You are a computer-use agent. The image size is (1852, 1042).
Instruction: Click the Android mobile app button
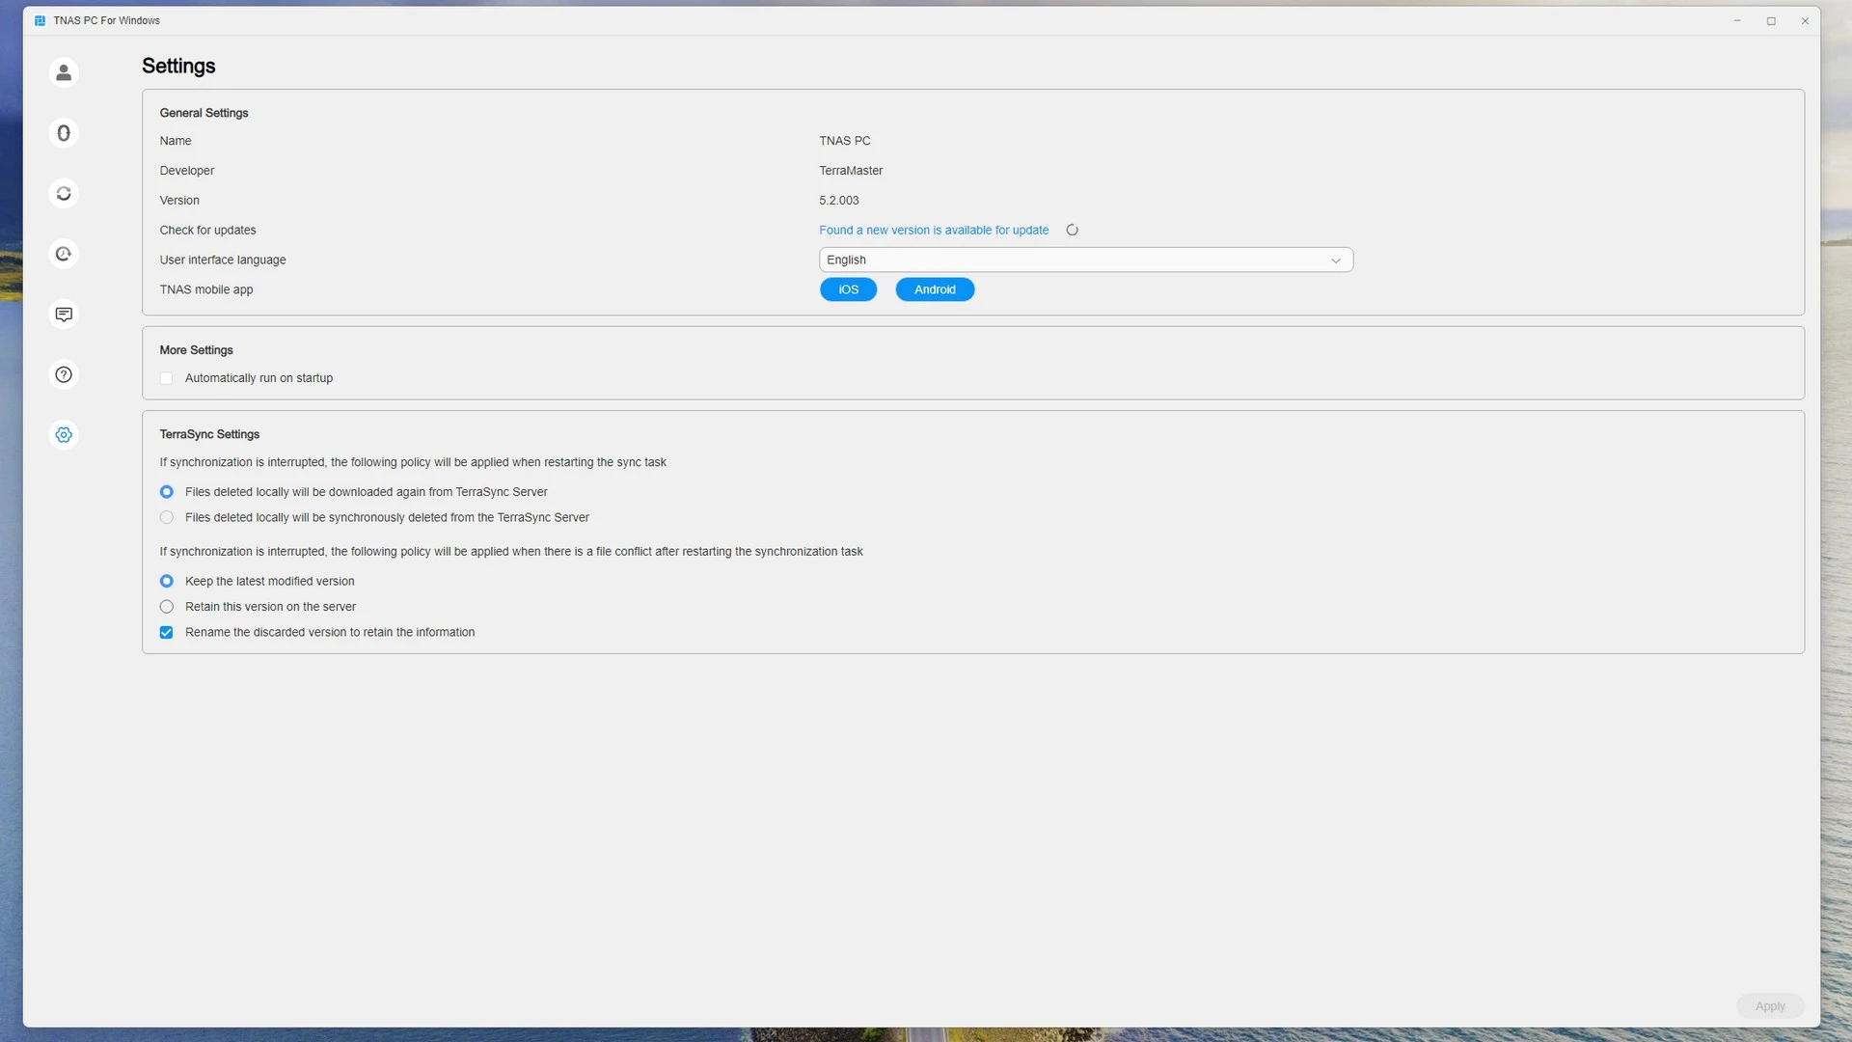tap(935, 289)
